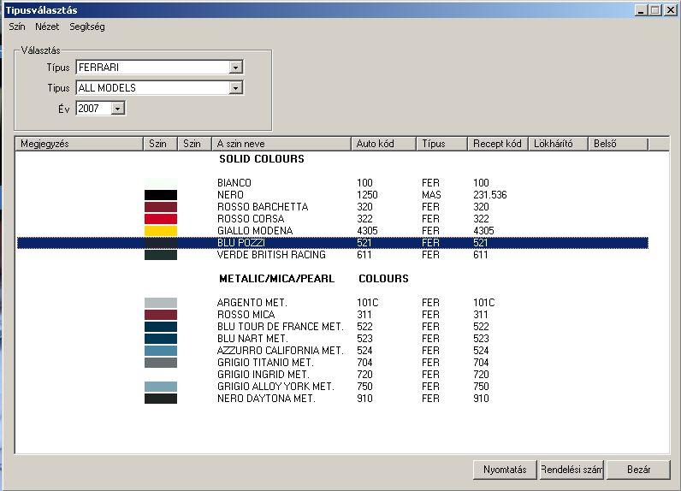Image resolution: width=681 pixels, height=491 pixels.
Task: Open the Segítség menu
Action: [87, 27]
